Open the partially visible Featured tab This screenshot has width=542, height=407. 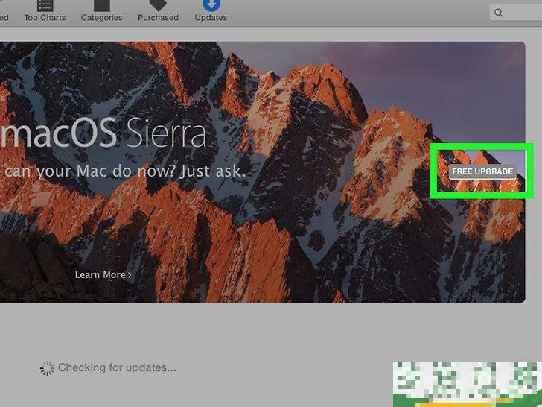[x=4, y=18]
